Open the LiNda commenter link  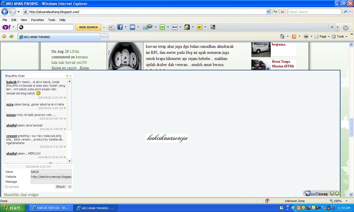74,51
